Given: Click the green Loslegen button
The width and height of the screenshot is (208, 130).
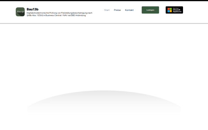Looking at the screenshot, I should tap(150, 10).
